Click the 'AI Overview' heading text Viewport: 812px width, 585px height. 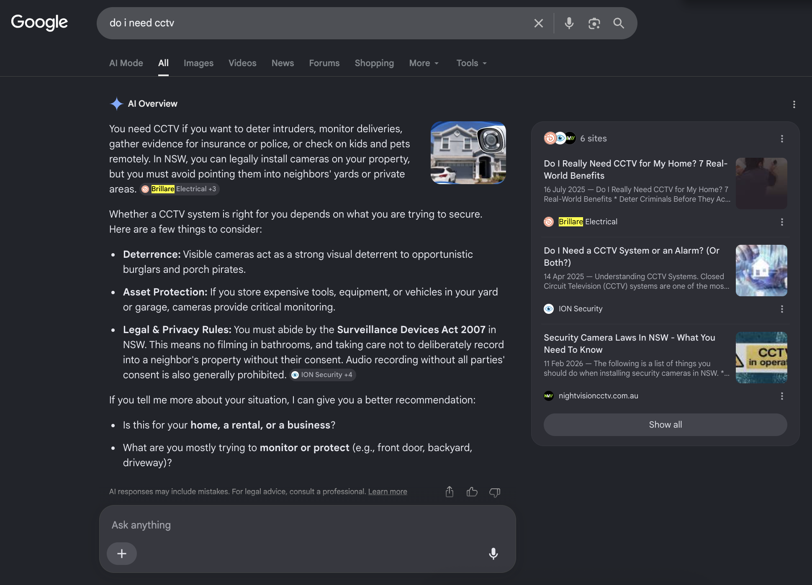coord(152,104)
